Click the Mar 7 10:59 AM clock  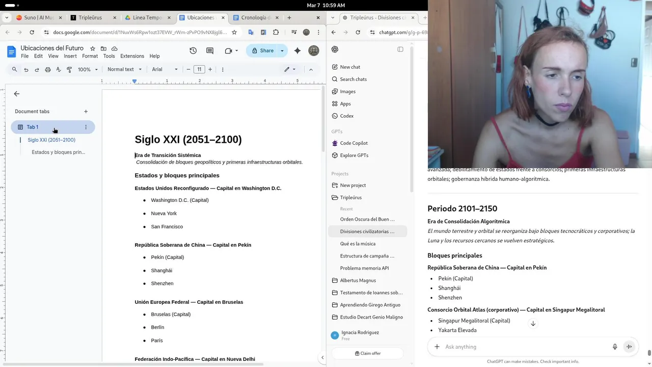click(x=326, y=5)
